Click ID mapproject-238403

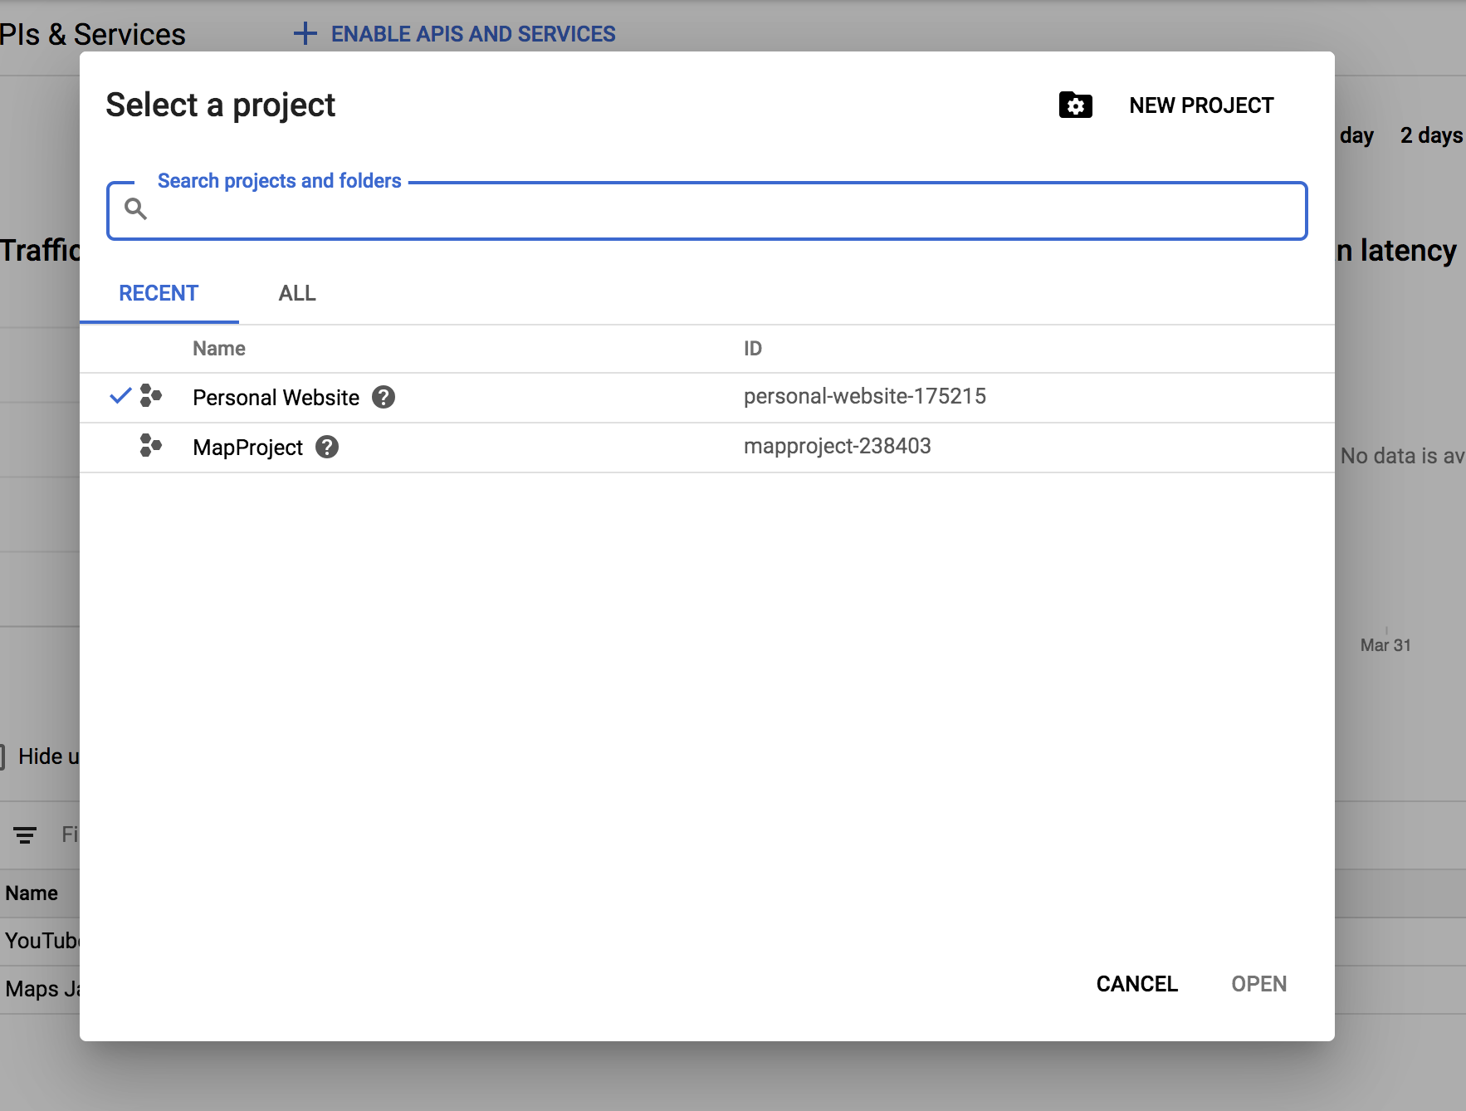coord(837,446)
